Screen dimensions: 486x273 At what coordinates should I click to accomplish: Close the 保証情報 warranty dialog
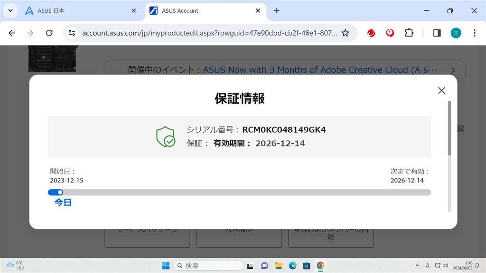click(442, 91)
